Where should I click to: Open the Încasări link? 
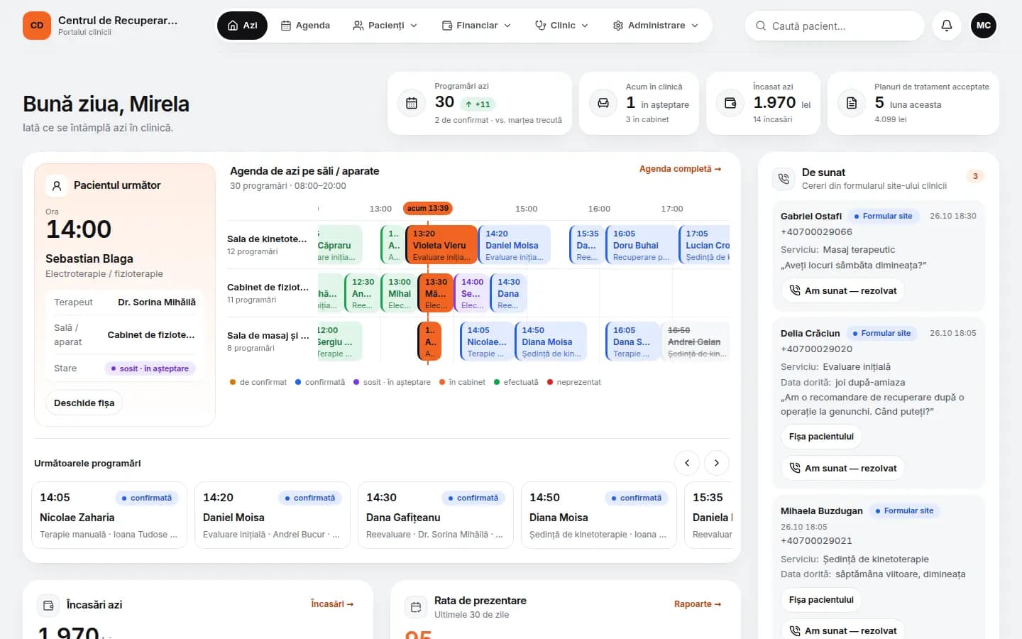[x=332, y=604]
